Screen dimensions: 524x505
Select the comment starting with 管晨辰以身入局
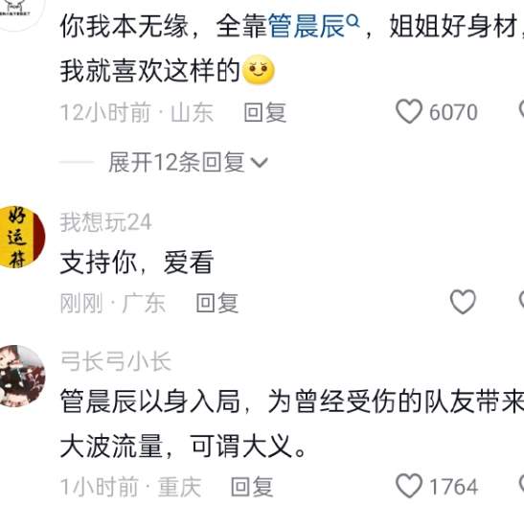tap(292, 424)
